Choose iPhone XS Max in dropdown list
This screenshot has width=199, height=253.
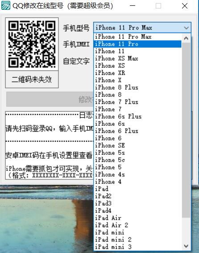(x=137, y=58)
